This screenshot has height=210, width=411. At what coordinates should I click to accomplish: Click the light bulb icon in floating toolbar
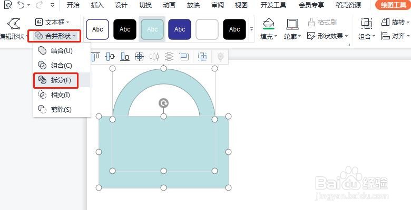coord(221,56)
